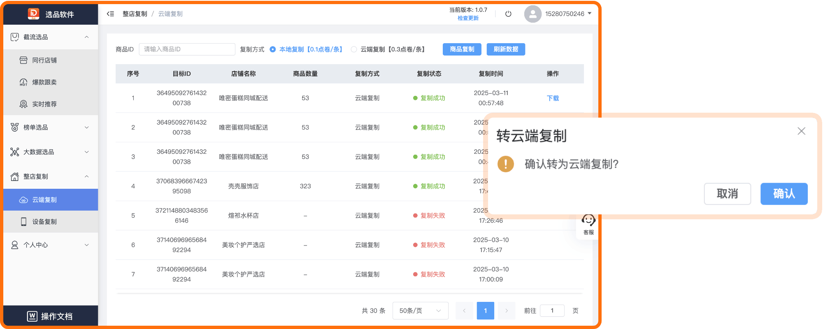Screen dimensions: 823x329
Task: Go to next page arrow
Action: click(x=507, y=310)
